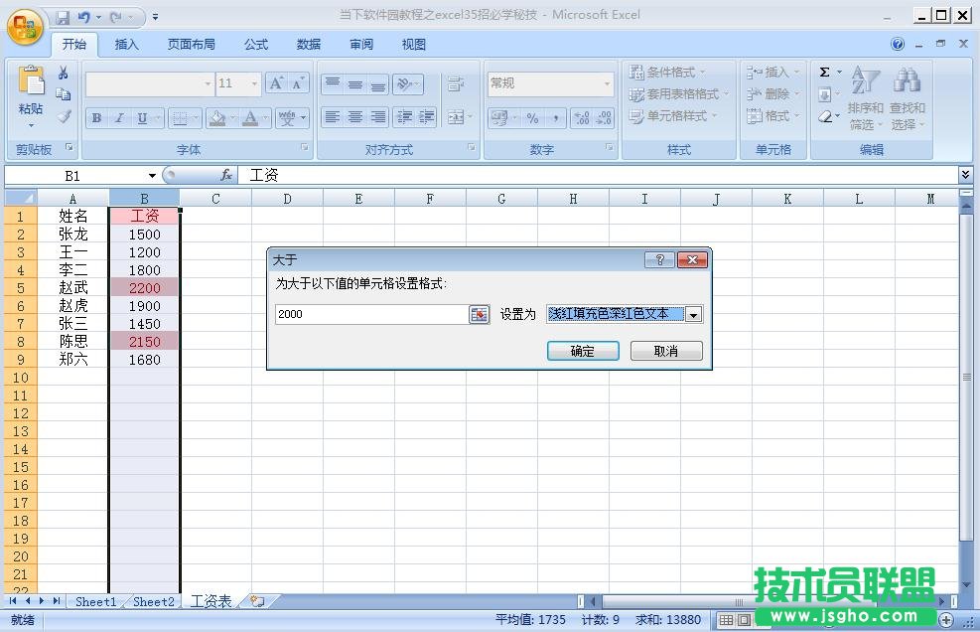Switch to the 视图 ribbon tab
980x632 pixels.
pos(413,44)
